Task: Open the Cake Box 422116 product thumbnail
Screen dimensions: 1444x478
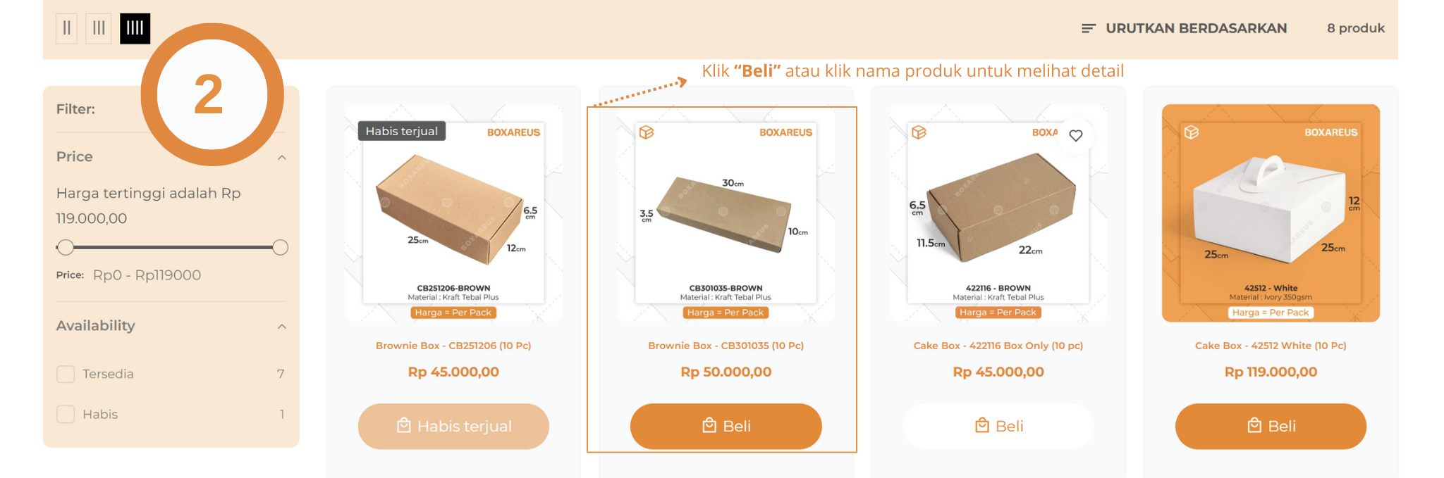Action: [998, 213]
